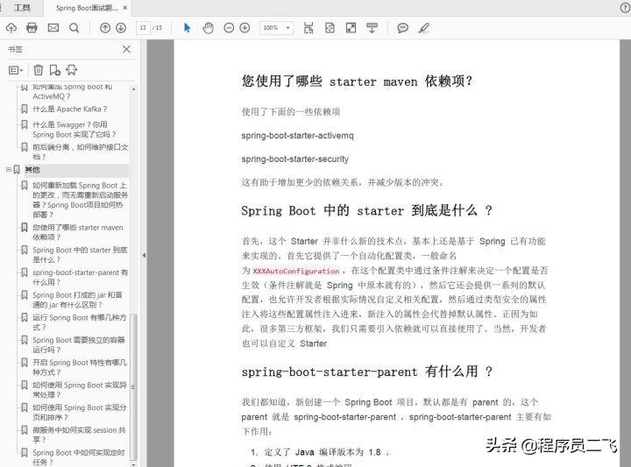The width and height of the screenshot is (631, 467).
Task: Click the upload to cloud icon
Action: click(11, 28)
